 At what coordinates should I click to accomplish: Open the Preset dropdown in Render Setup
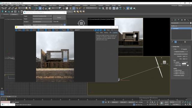click(x=42, y=19)
